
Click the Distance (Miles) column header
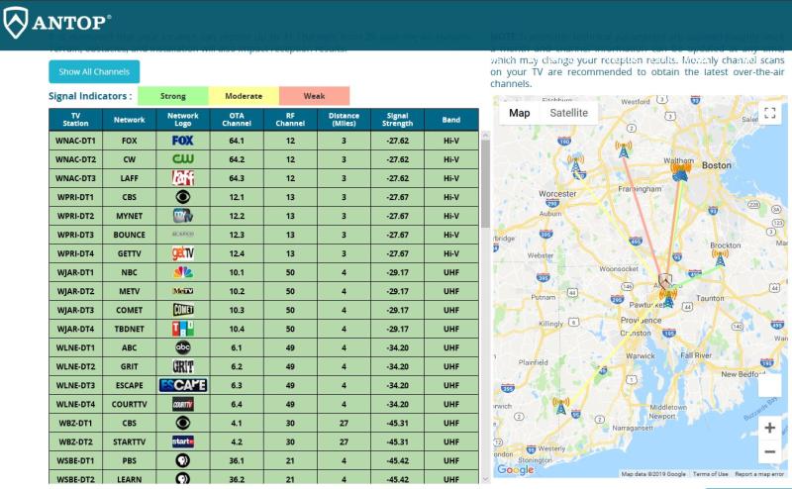point(344,120)
